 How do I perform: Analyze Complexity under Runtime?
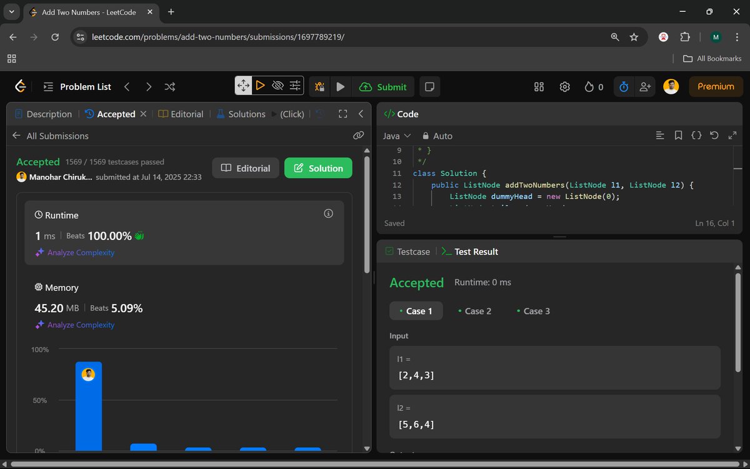click(x=75, y=253)
